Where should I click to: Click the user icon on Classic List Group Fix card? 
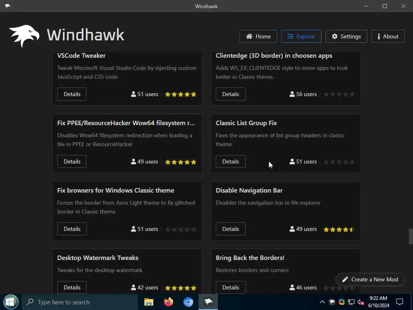point(292,161)
